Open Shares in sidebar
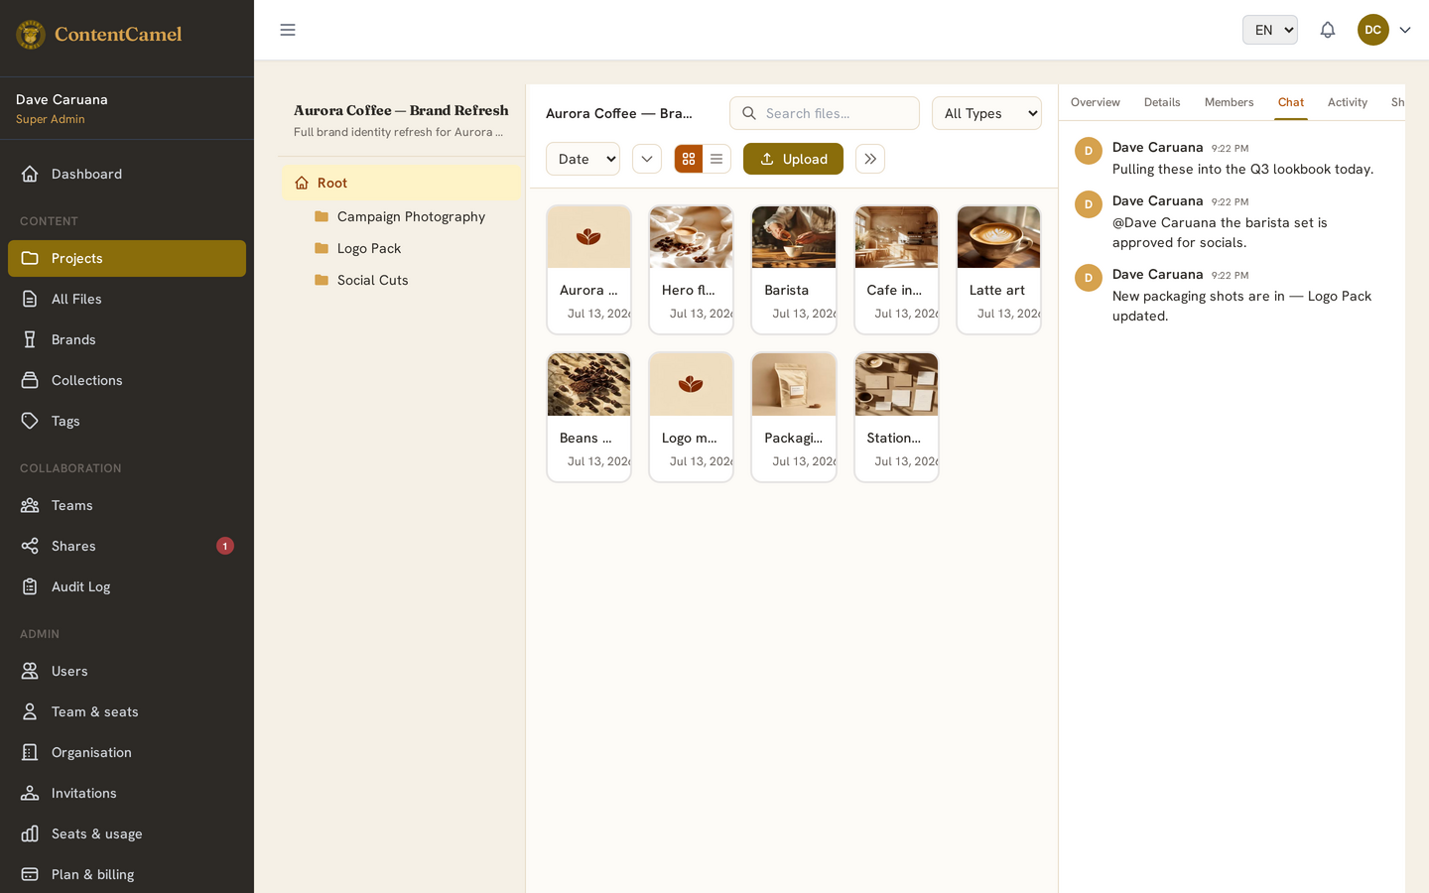 [127, 546]
